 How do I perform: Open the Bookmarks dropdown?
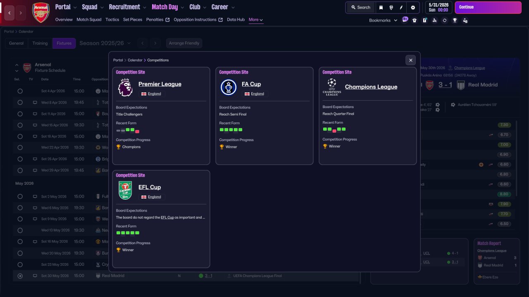pyautogui.click(x=383, y=20)
